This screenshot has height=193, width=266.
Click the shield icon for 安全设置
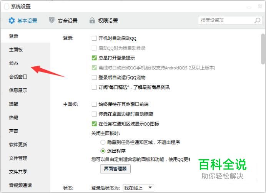[x=52, y=20]
